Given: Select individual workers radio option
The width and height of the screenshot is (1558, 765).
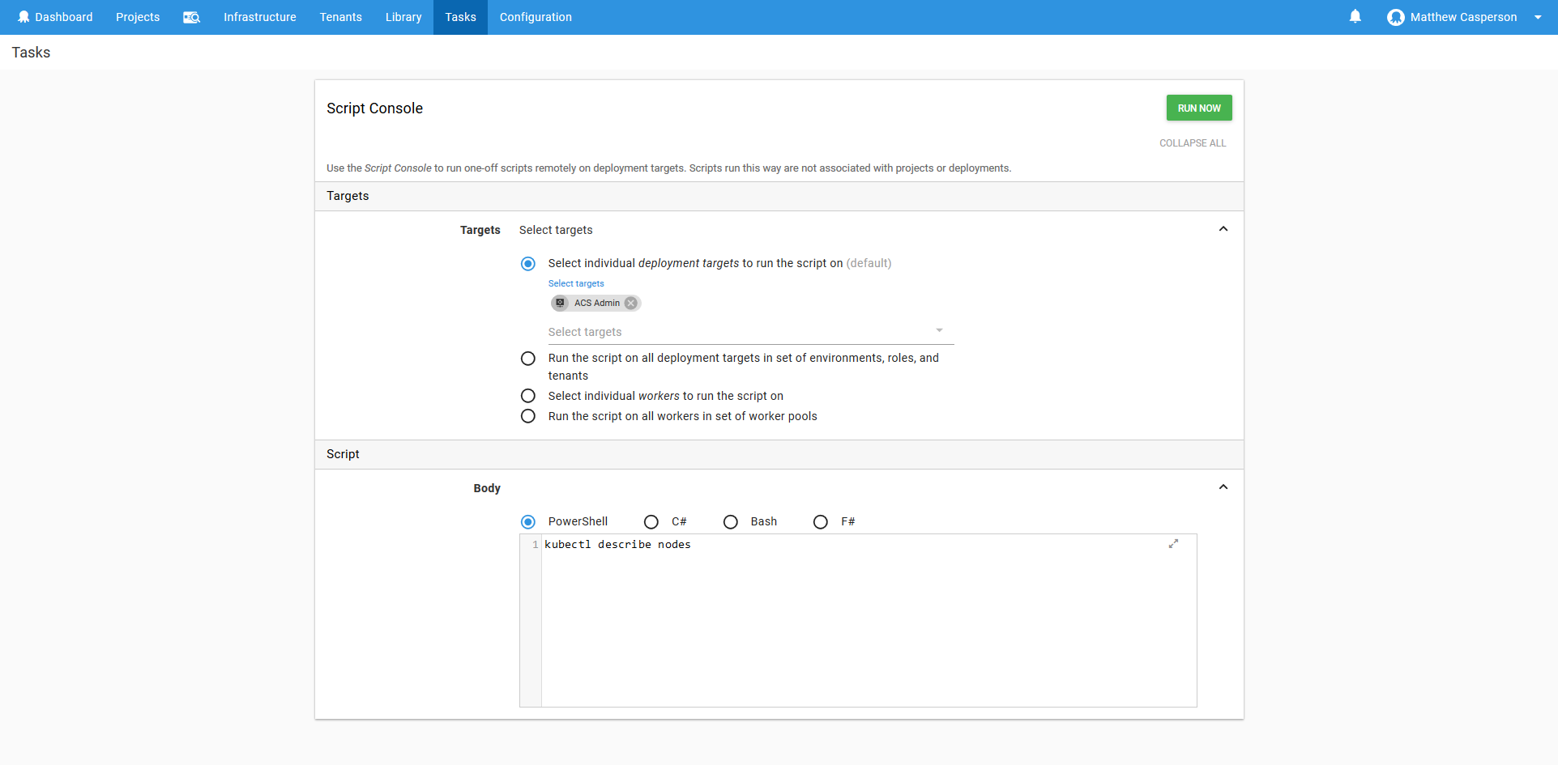Looking at the screenshot, I should click(x=528, y=396).
